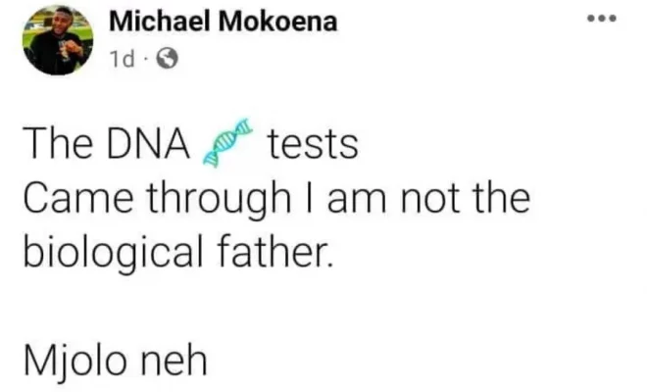Click 'The DNA' text before the emoji
The width and height of the screenshot is (647, 392).
coord(106,146)
